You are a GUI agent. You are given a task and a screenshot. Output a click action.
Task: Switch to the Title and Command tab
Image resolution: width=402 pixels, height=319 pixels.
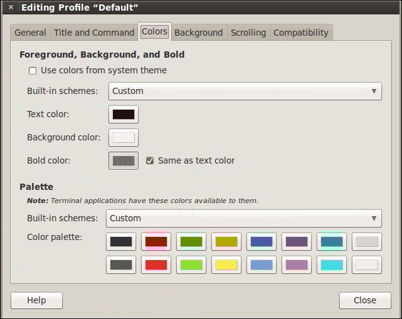[x=94, y=33]
